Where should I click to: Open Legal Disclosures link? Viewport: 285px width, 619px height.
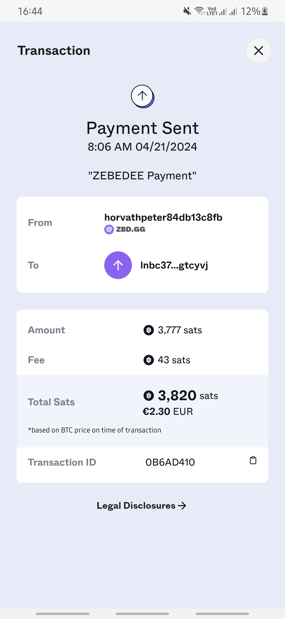136,506
